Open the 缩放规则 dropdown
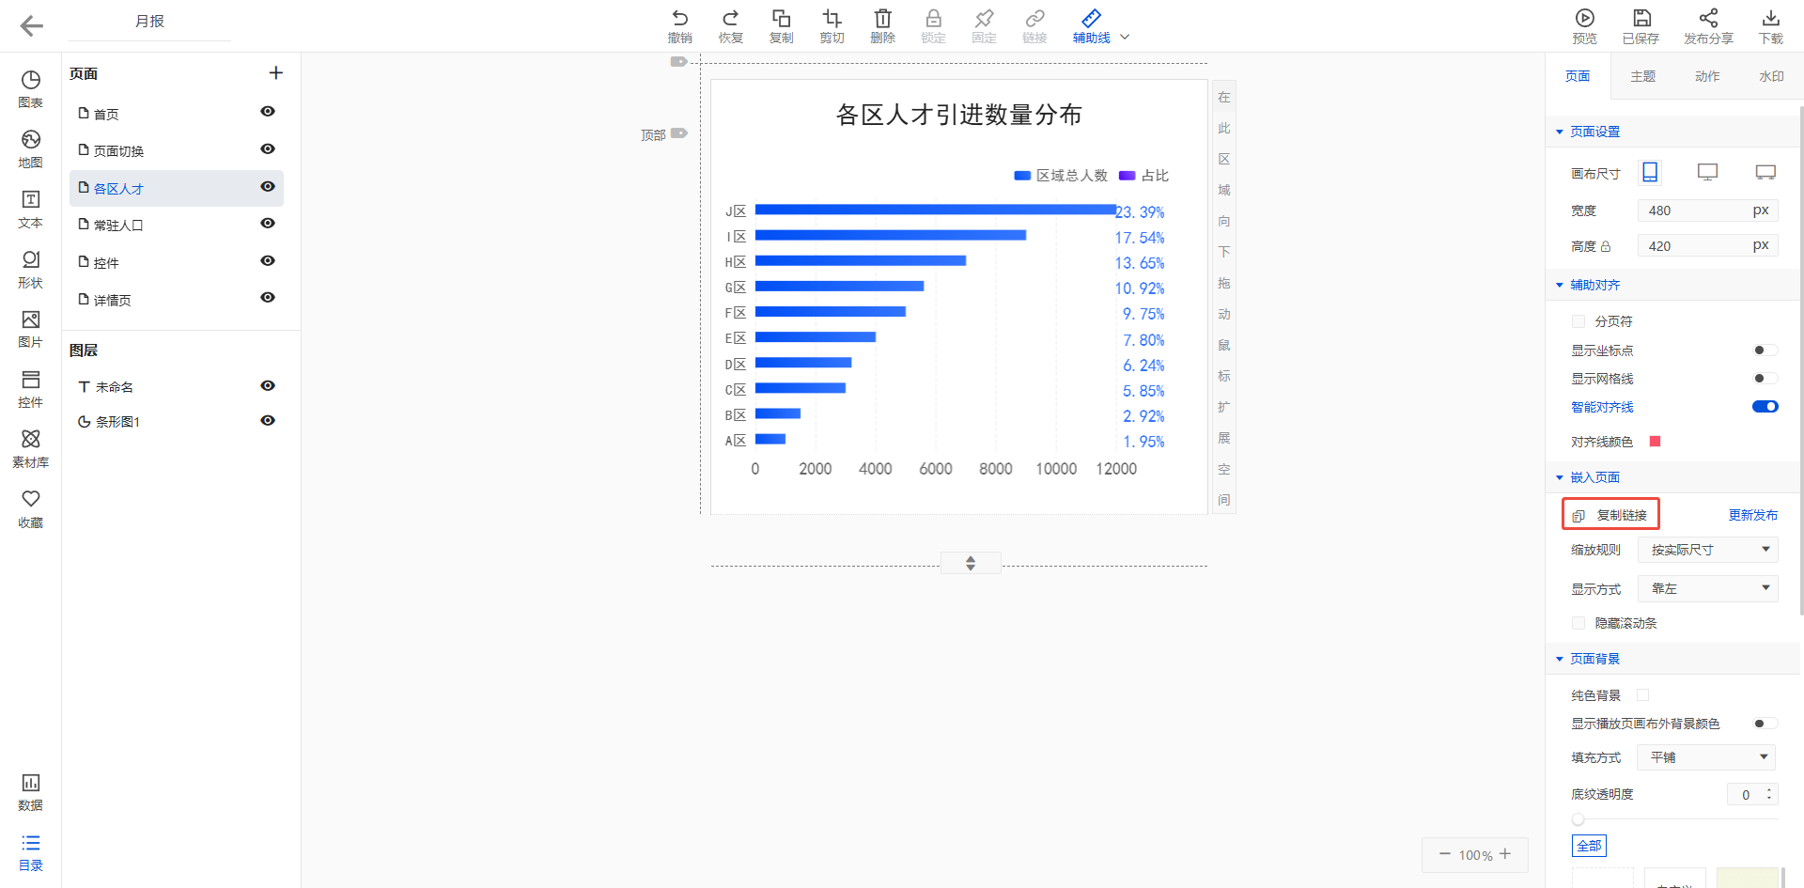1804x888 pixels. point(1706,550)
